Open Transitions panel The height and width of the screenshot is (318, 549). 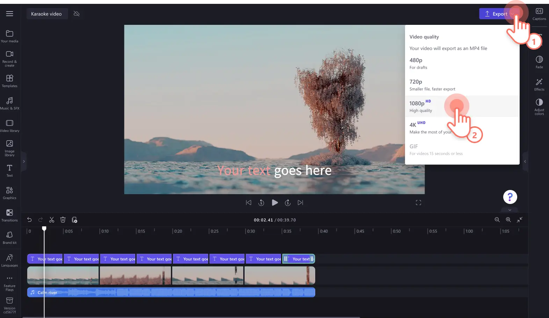coord(9,215)
